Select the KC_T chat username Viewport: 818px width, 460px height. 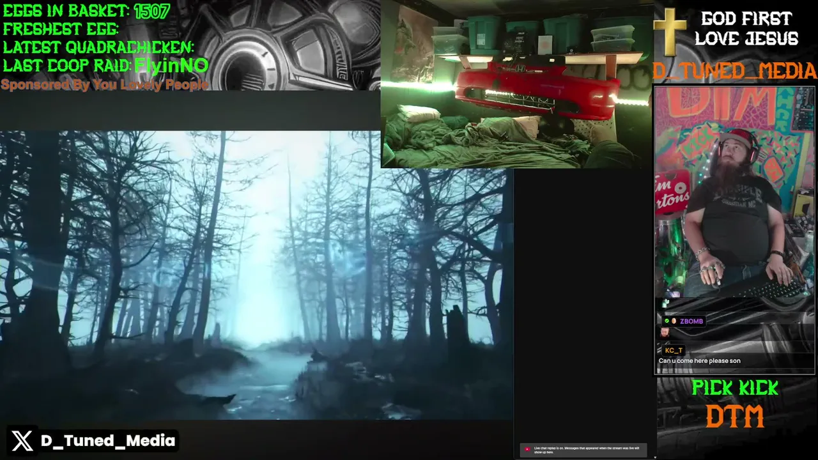[674, 350]
